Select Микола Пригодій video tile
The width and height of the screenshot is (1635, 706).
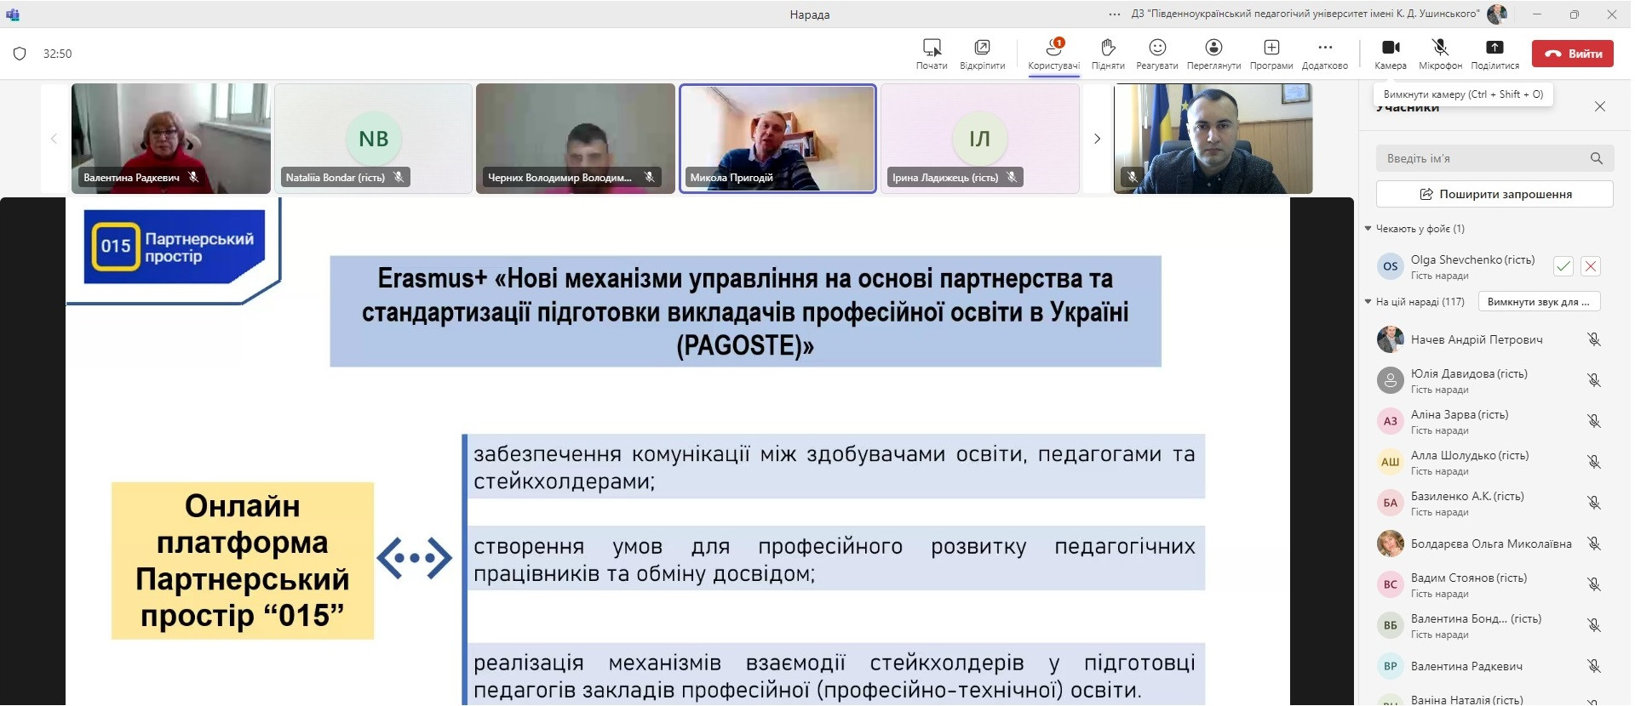[x=777, y=139]
